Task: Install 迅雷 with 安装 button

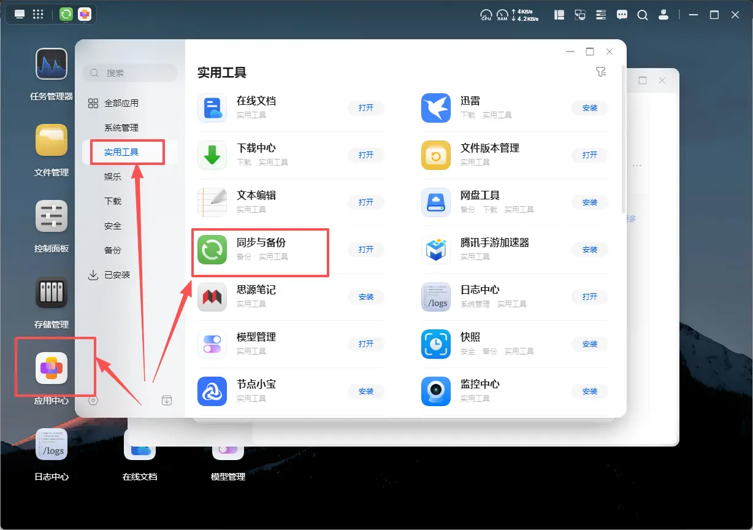Action: (x=590, y=108)
